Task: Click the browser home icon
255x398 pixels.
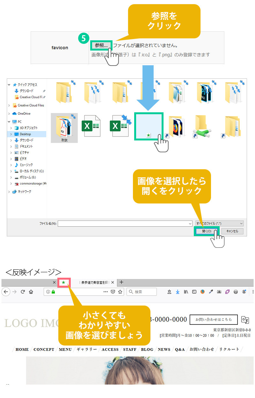Action: pyautogui.click(x=31, y=292)
